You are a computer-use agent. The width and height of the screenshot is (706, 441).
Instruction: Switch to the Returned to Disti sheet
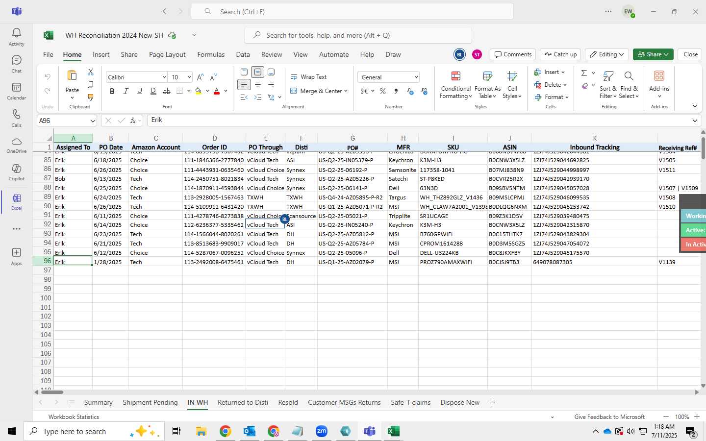coord(243,402)
